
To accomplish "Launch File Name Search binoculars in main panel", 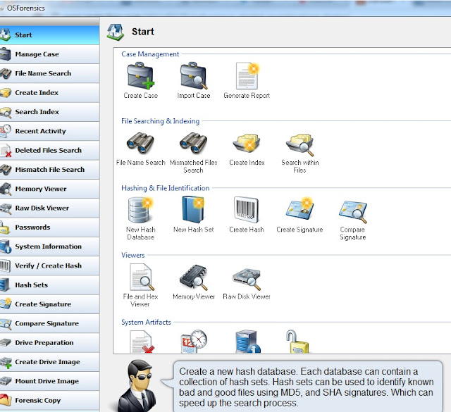I will point(141,143).
